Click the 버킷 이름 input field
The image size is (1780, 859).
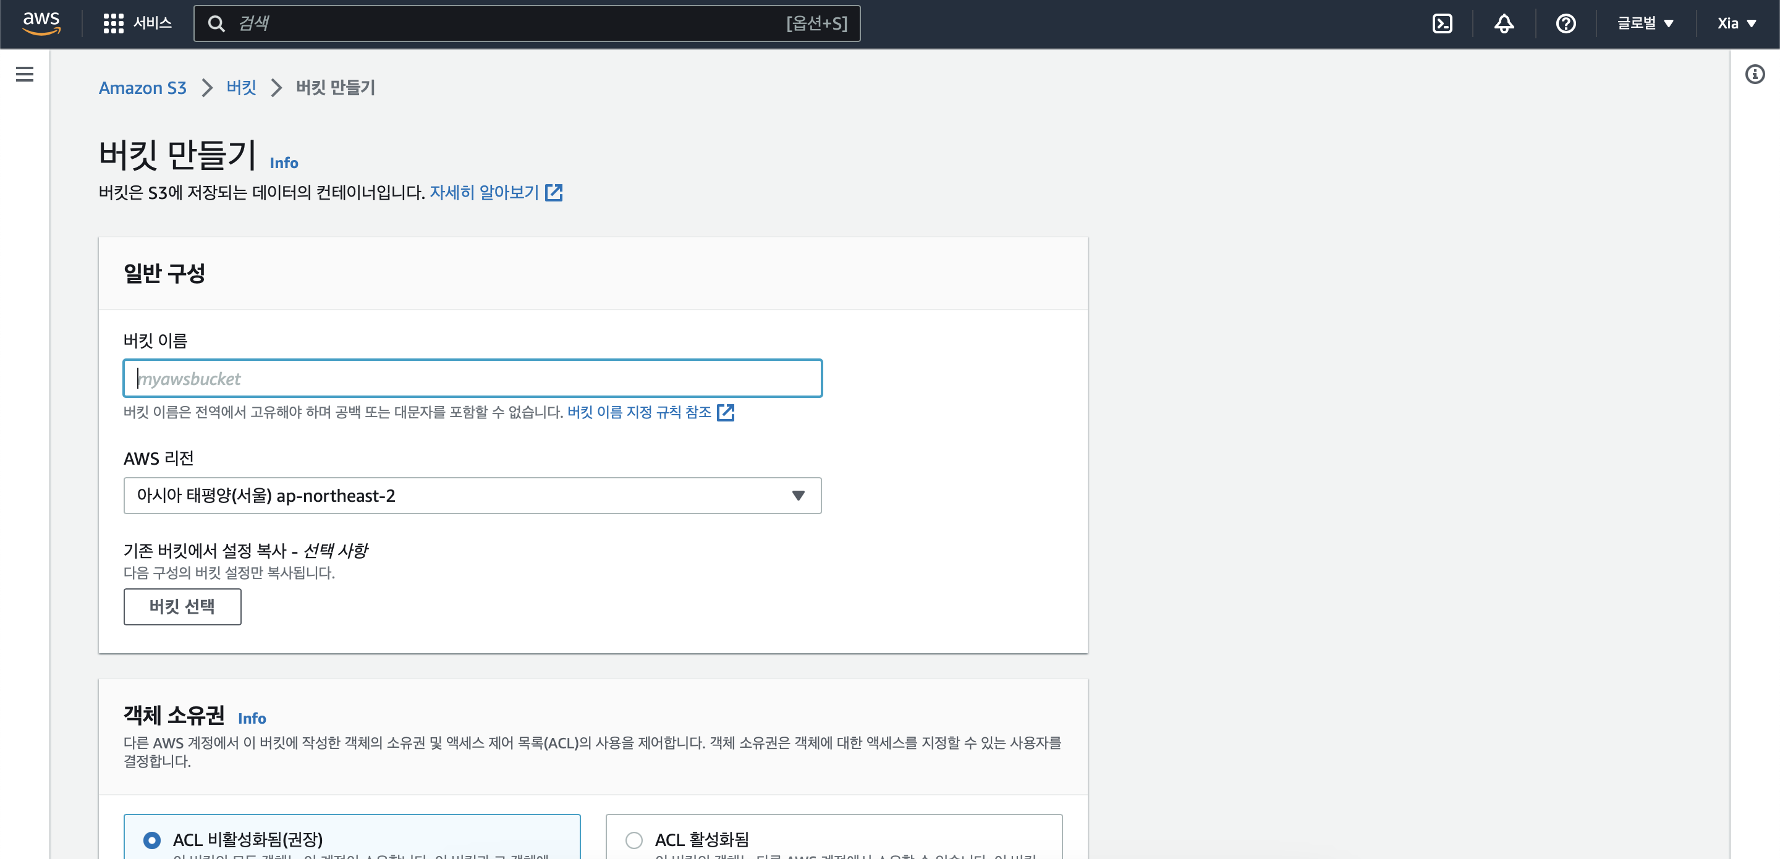(472, 378)
